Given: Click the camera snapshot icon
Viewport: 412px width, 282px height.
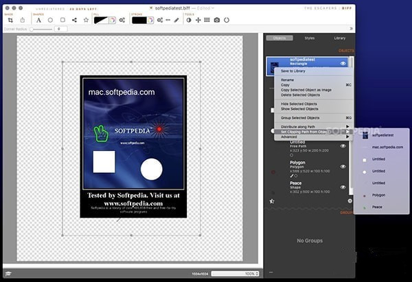Looking at the screenshot, I should click(217, 20).
